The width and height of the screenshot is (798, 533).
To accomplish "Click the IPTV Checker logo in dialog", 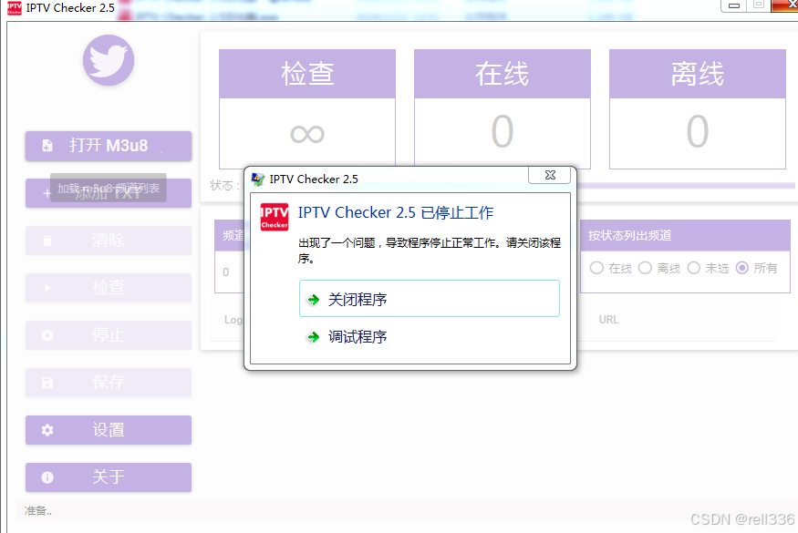I will point(275,217).
